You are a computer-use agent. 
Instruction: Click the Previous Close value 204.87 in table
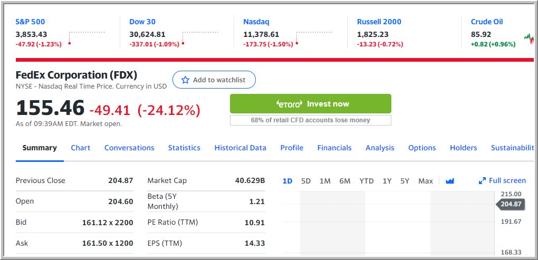[x=120, y=180]
